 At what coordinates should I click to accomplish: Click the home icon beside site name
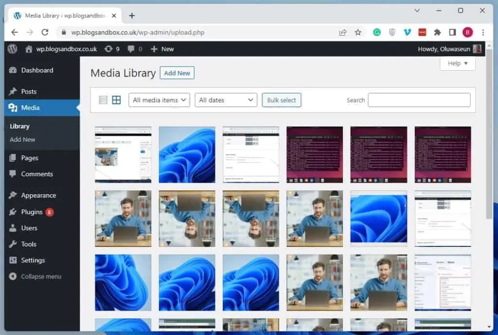coord(29,49)
